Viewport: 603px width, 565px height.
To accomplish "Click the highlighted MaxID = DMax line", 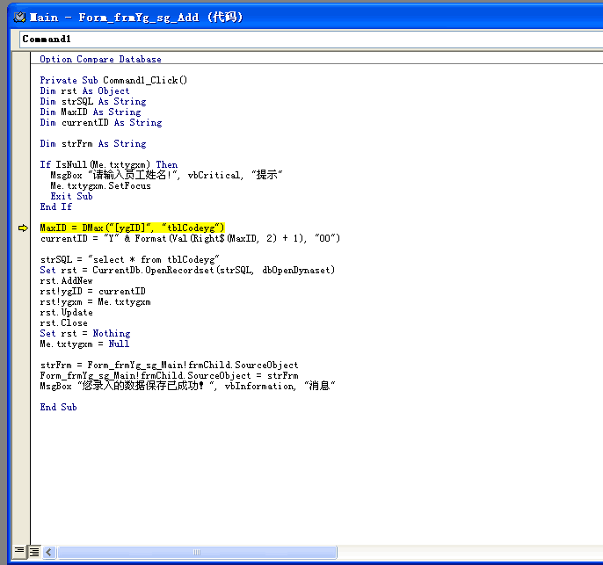I will tap(132, 228).
